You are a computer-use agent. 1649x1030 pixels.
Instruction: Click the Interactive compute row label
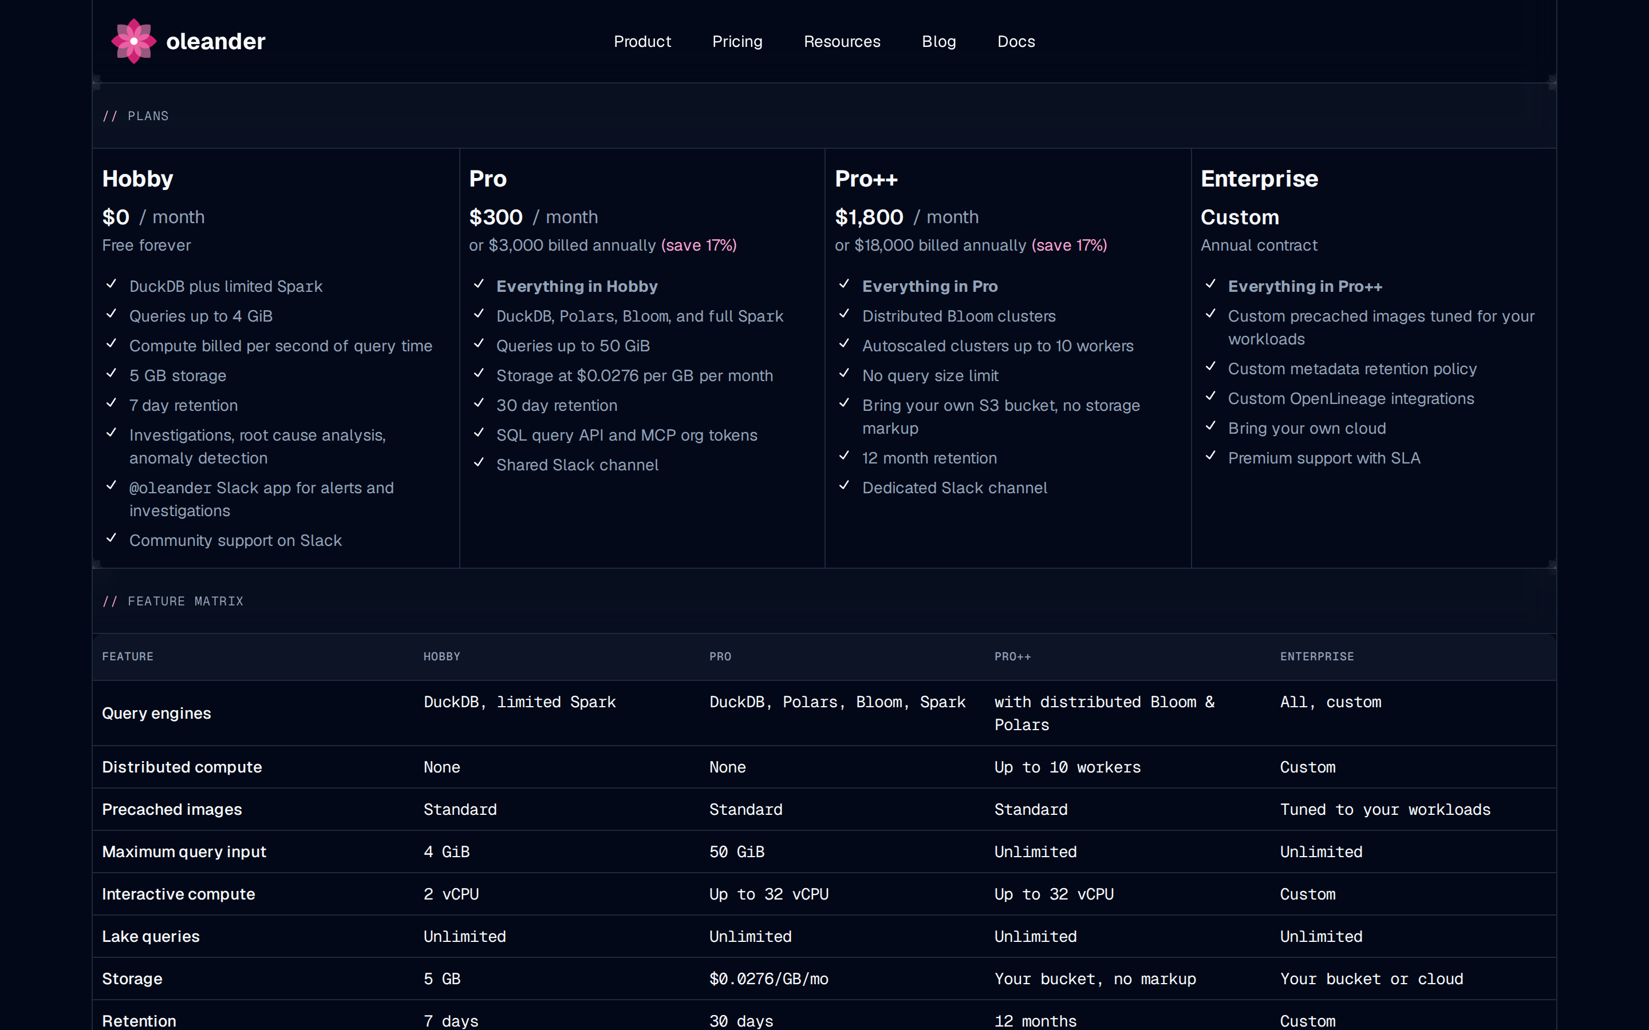pos(179,894)
